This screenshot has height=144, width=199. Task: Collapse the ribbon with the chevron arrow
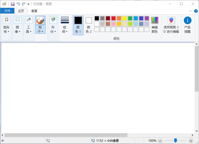point(190,11)
